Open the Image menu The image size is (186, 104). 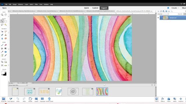(x=15, y=4)
